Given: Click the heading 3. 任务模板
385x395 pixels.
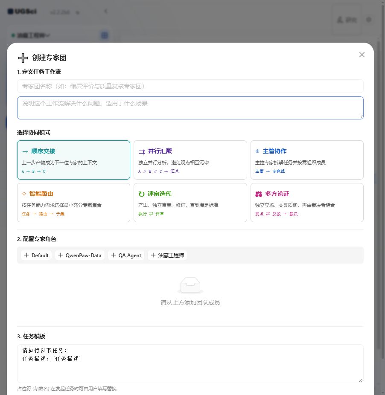Looking at the screenshot, I should tap(31, 336).
